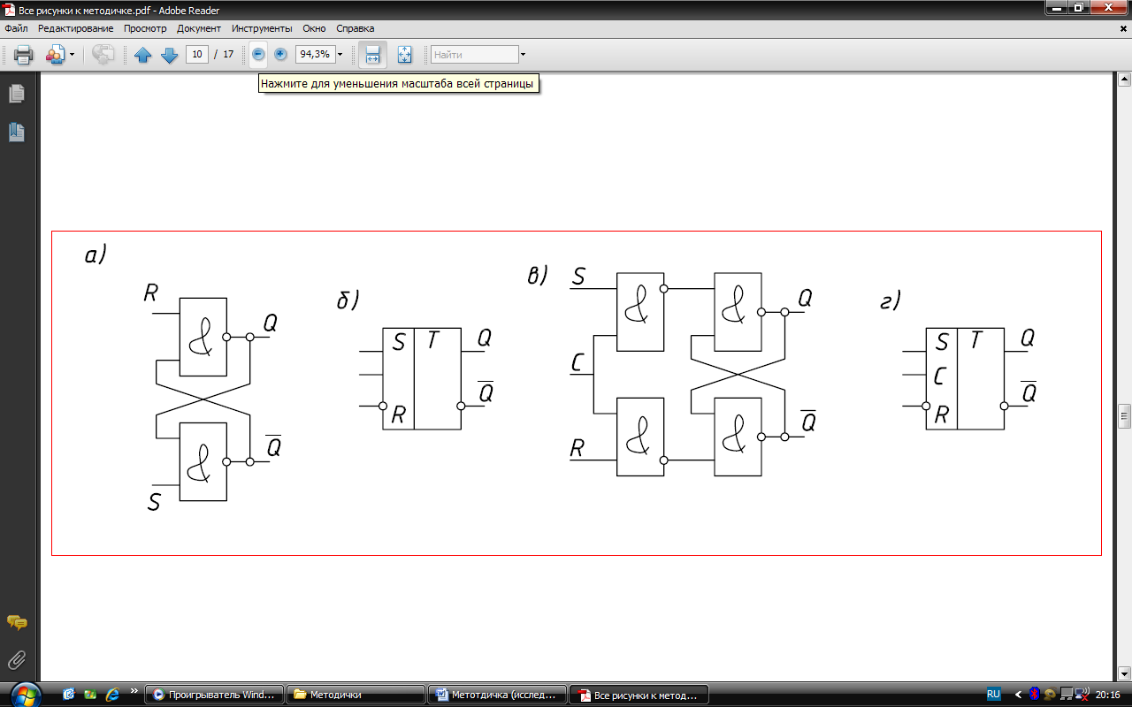Click the Bluetooth tray icon
This screenshot has width=1132, height=707.
(x=1034, y=695)
